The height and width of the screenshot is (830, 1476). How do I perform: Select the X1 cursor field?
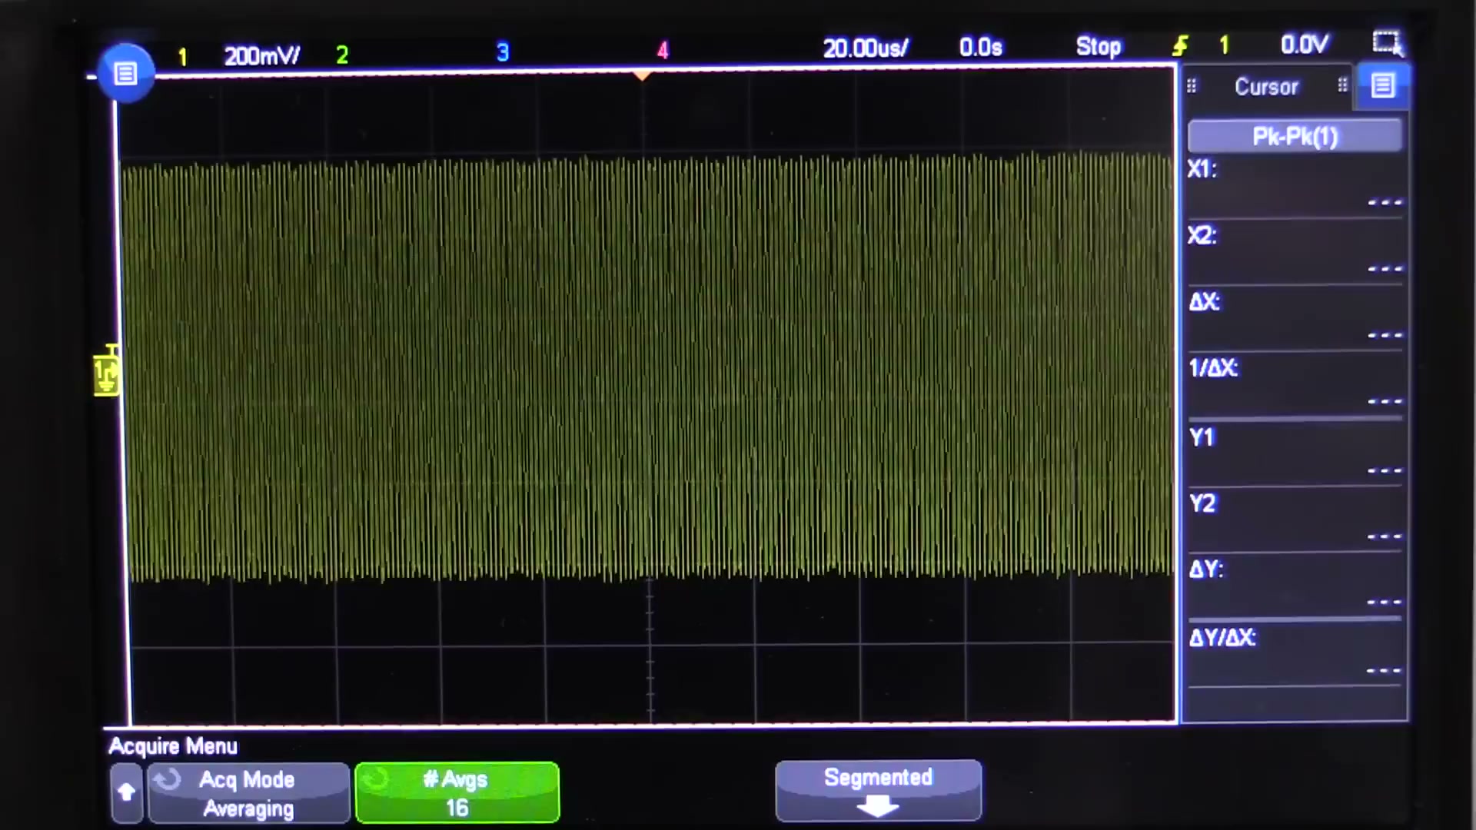click(1295, 187)
